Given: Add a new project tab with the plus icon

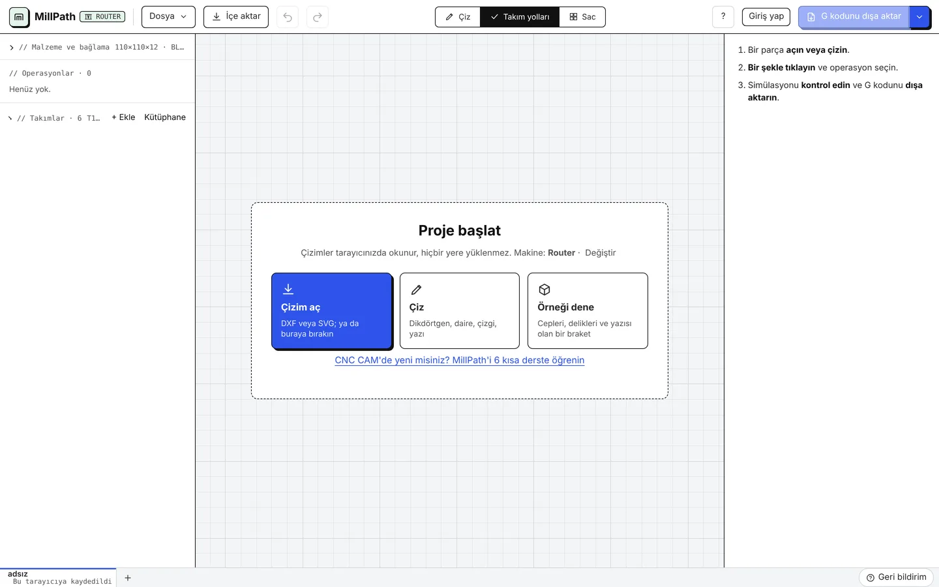Looking at the screenshot, I should [128, 578].
